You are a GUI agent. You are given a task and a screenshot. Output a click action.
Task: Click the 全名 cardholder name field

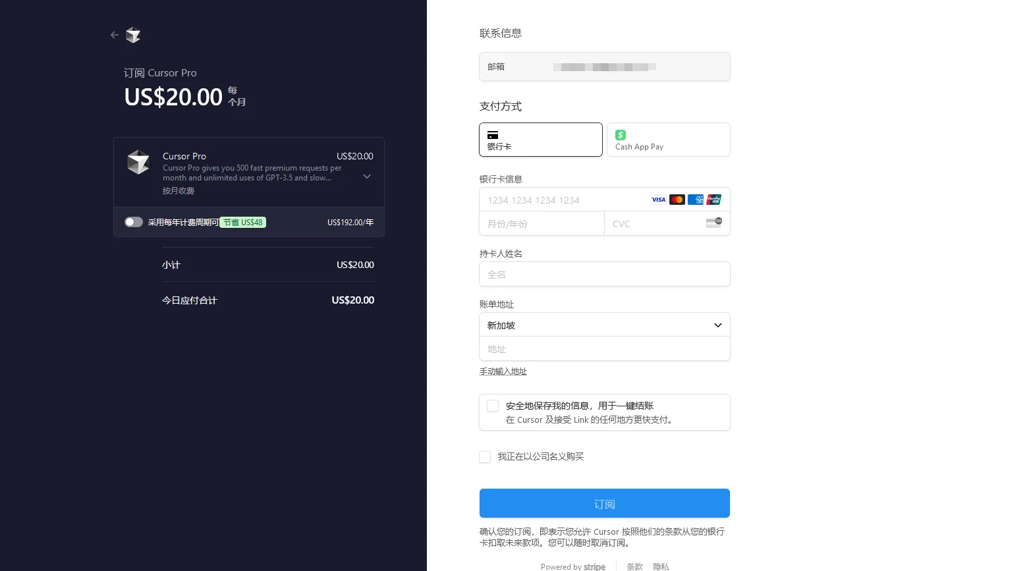604,274
